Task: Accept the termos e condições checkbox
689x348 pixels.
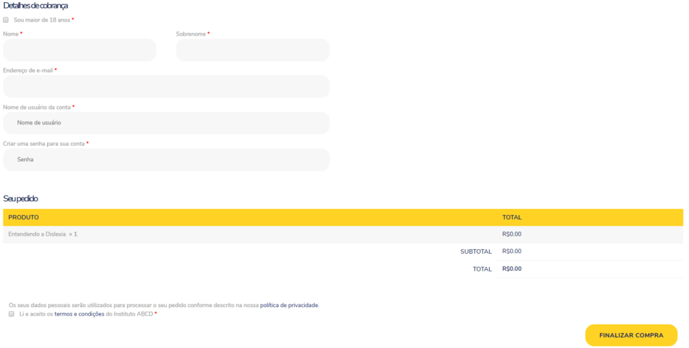Action: pyautogui.click(x=11, y=314)
